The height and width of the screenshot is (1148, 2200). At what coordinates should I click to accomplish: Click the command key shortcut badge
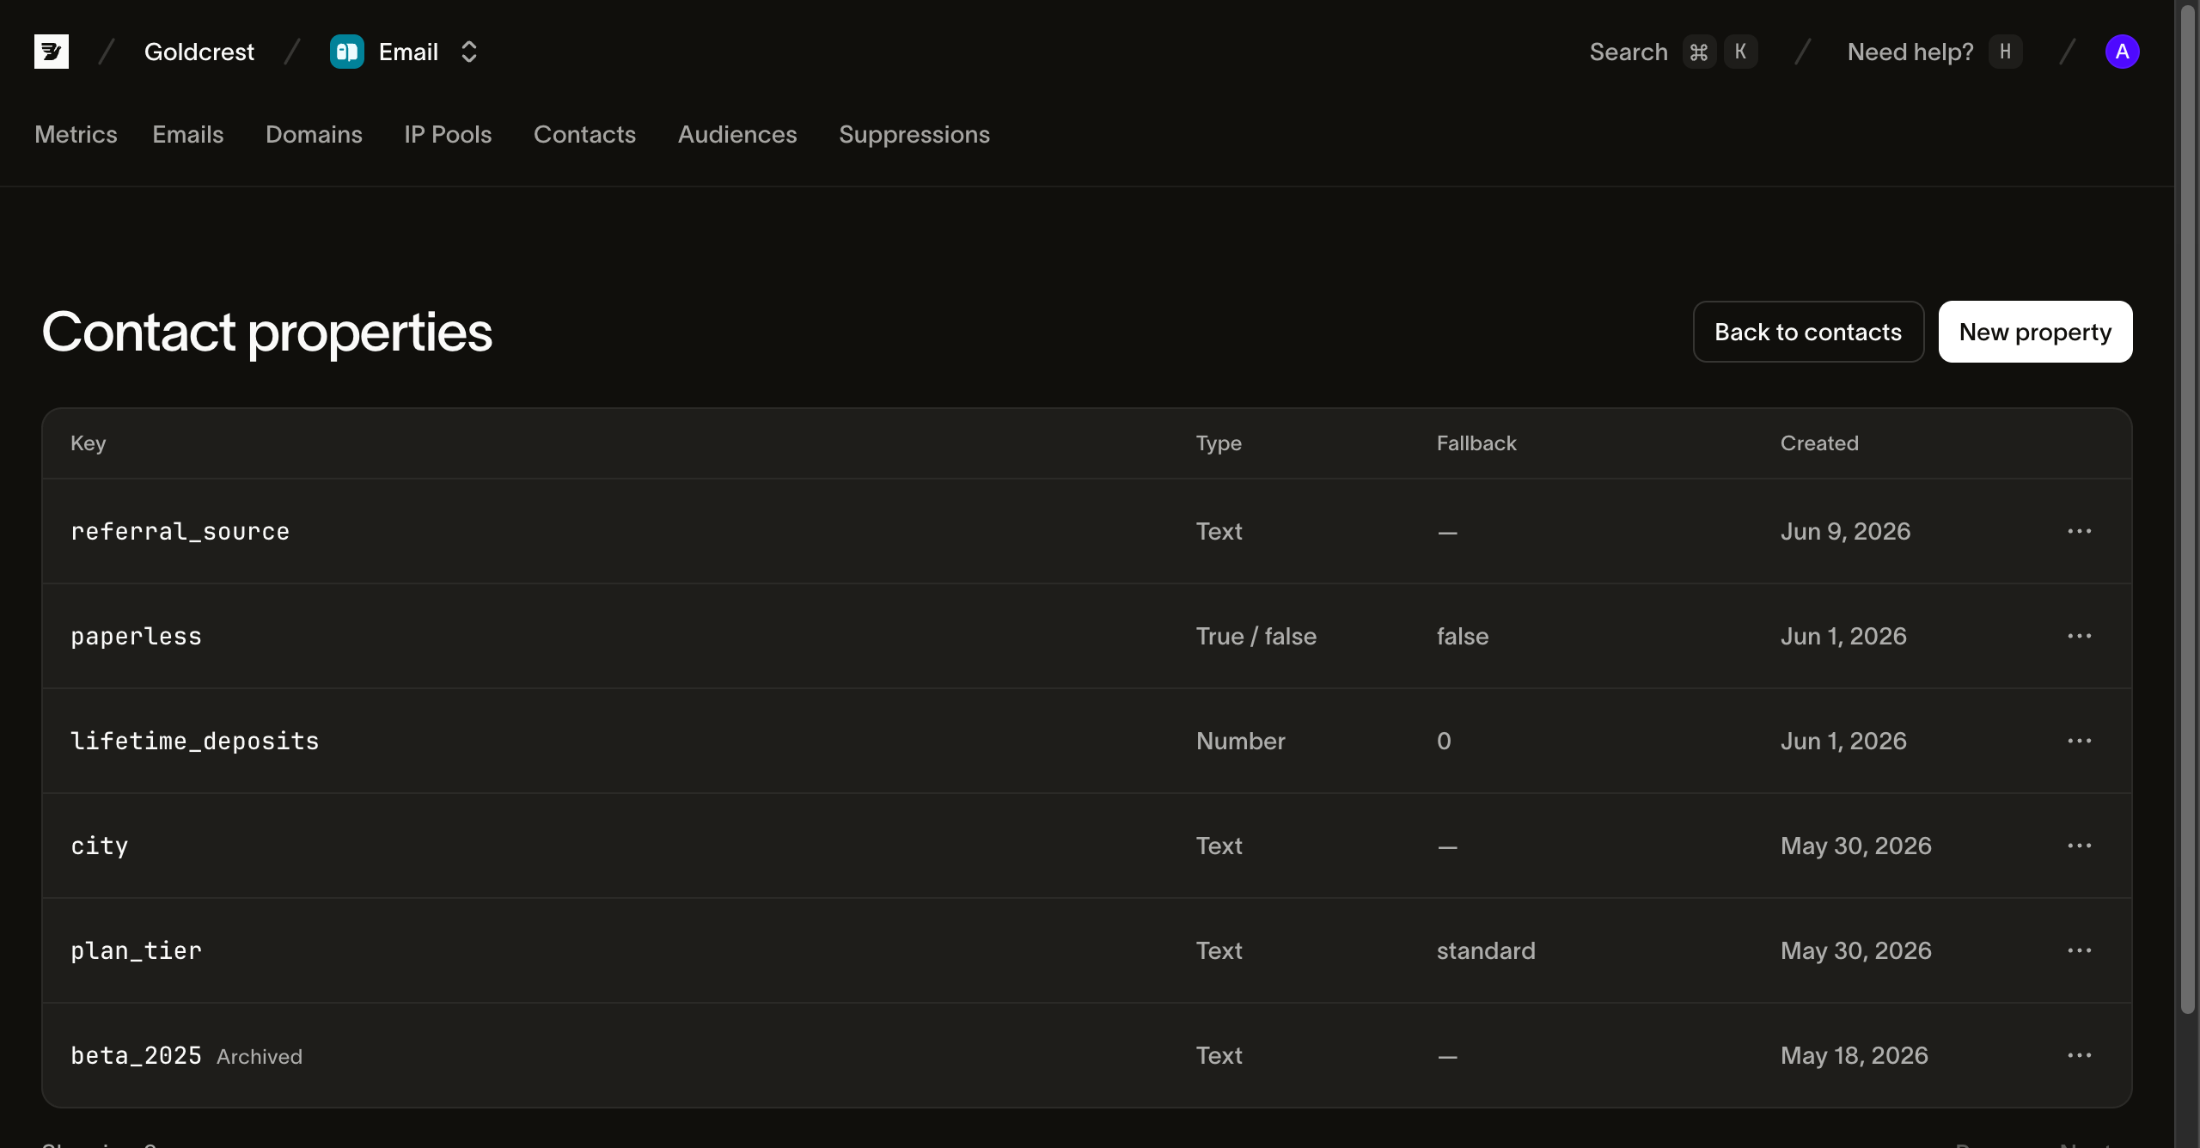click(x=1699, y=52)
